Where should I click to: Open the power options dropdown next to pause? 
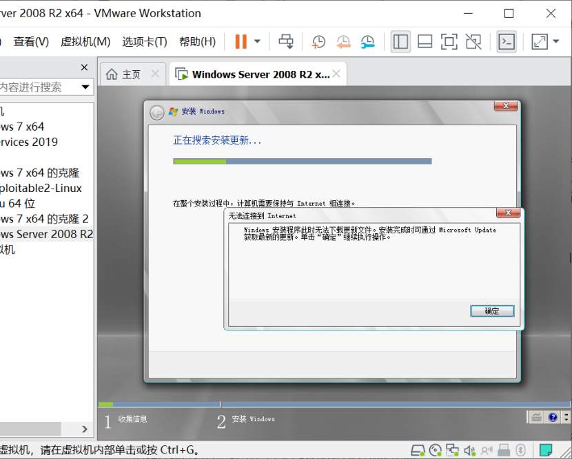(257, 41)
